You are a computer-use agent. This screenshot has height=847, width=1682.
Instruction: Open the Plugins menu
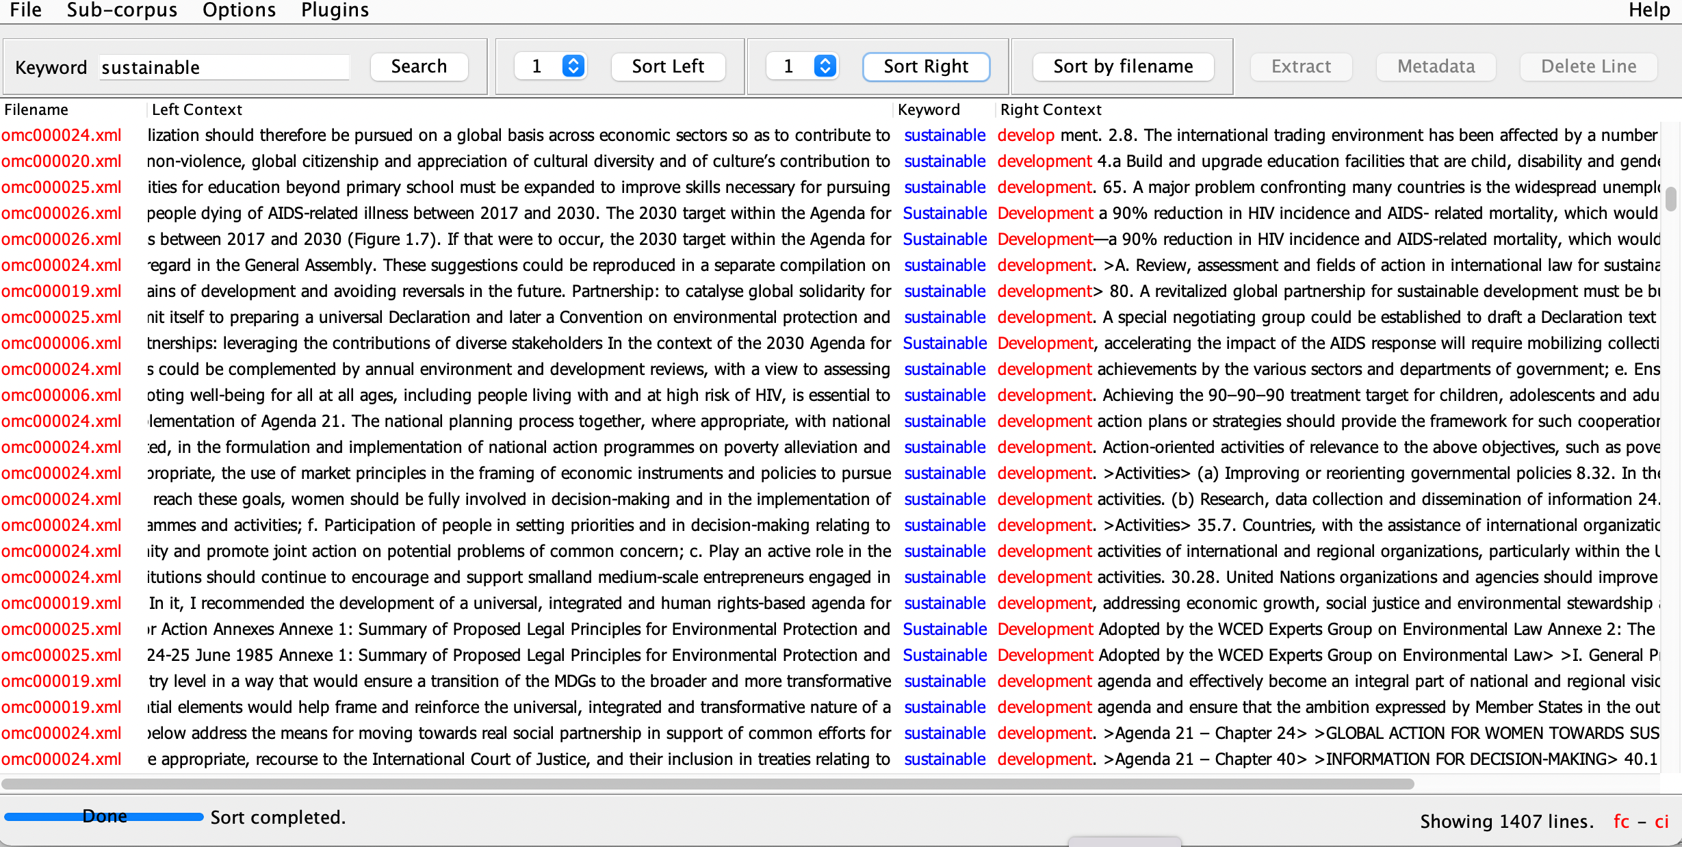pyautogui.click(x=335, y=10)
